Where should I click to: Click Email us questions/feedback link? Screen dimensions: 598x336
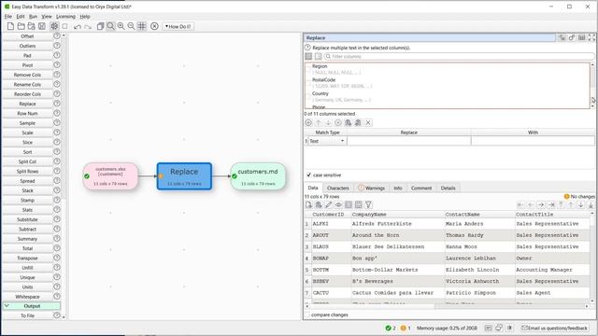(x=554, y=328)
